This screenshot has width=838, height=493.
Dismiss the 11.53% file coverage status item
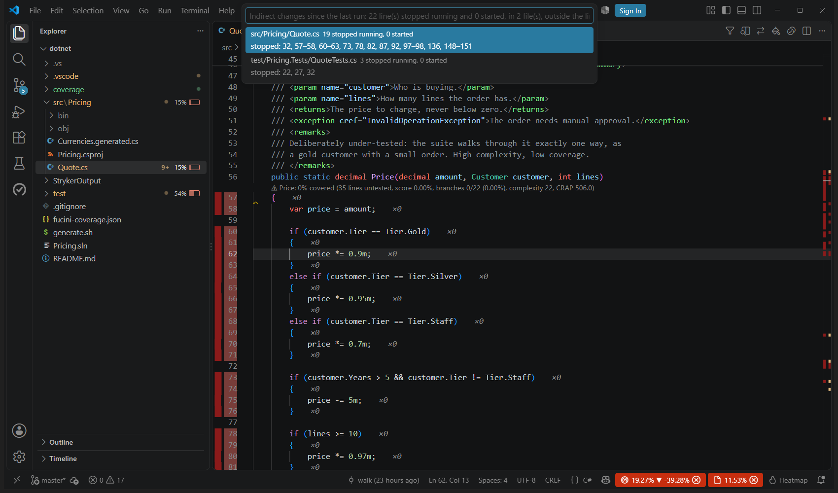754,480
